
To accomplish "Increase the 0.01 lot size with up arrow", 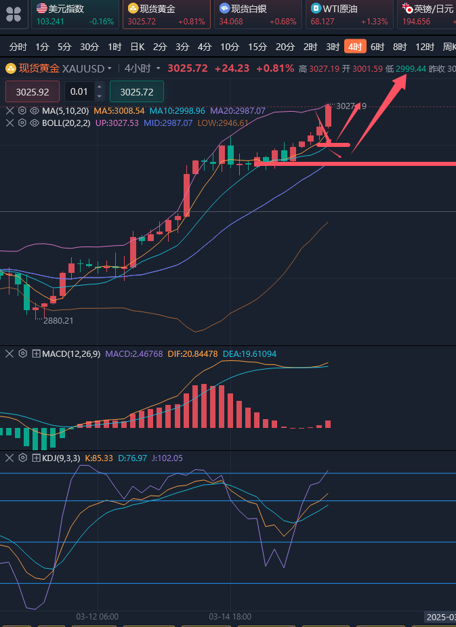I will tap(100, 87).
